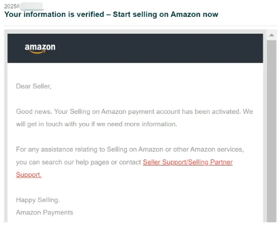The height and width of the screenshot is (225, 279).
Task: Click the 2025 date text
Action: (x=12, y=6)
